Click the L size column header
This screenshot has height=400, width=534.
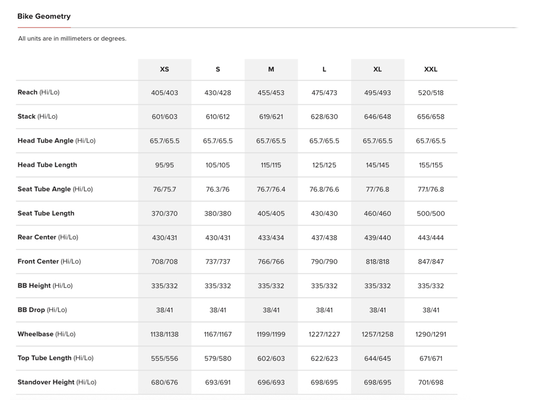324,69
